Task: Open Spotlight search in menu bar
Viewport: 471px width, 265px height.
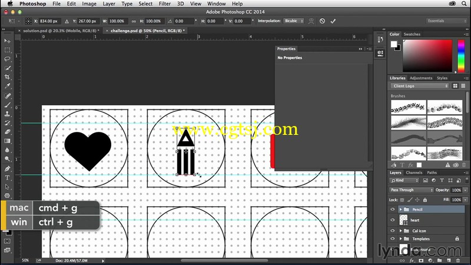Action: click(x=464, y=4)
